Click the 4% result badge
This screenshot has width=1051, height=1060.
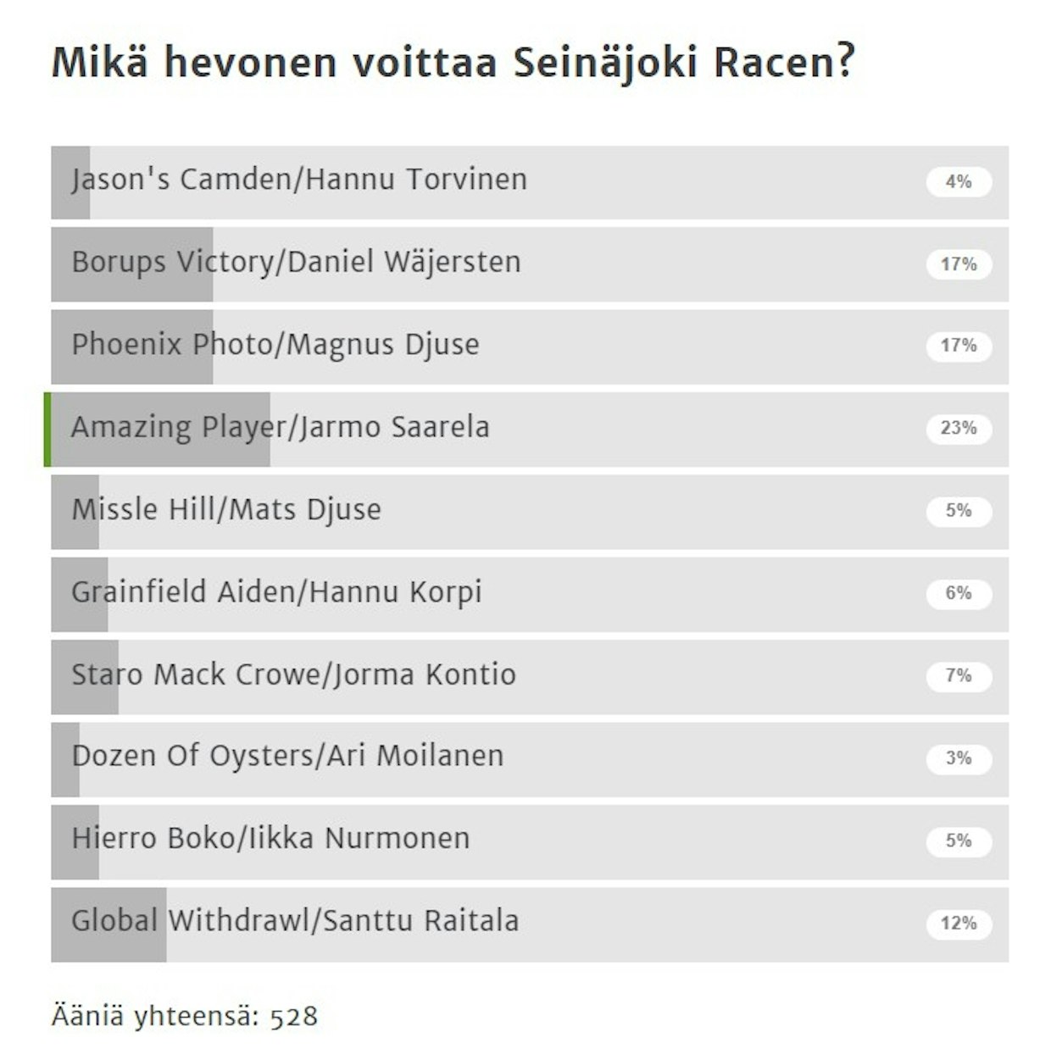[959, 181]
